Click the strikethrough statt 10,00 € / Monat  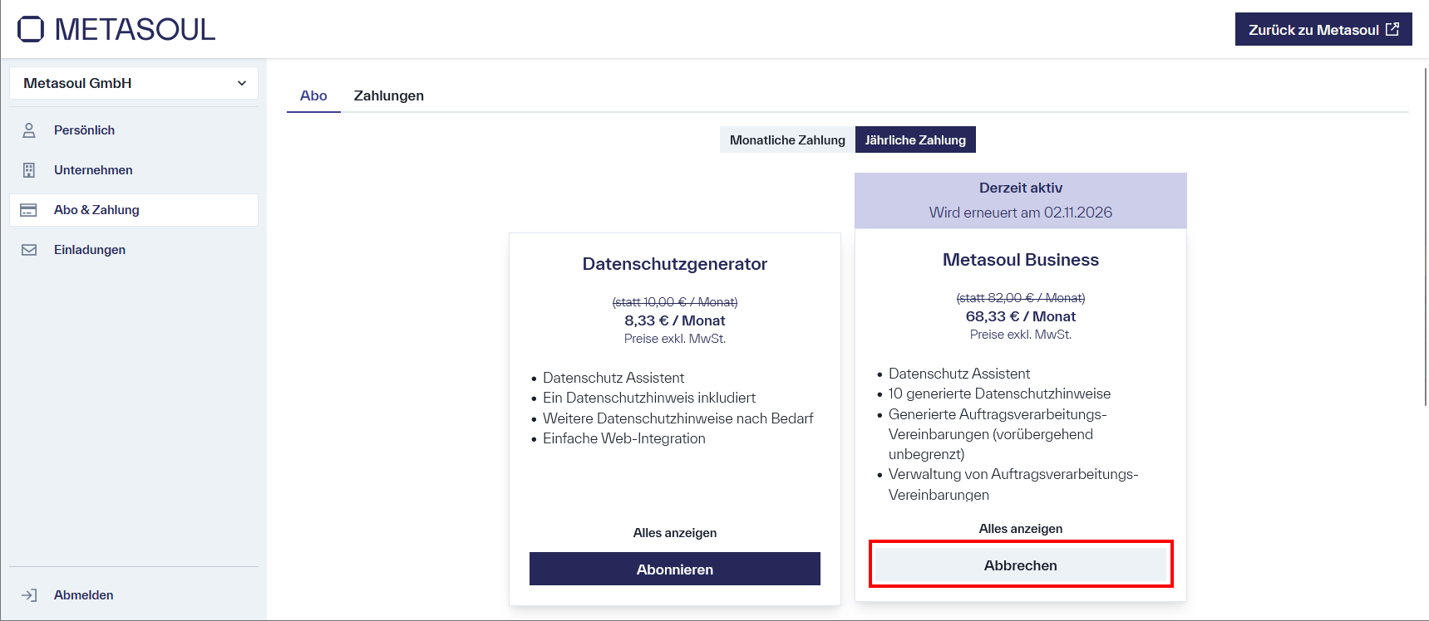(675, 302)
